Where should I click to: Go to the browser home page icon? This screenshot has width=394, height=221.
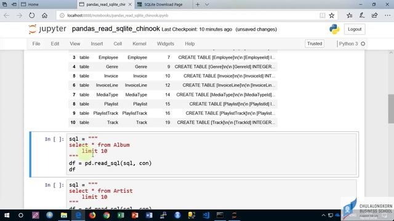(x=44, y=15)
